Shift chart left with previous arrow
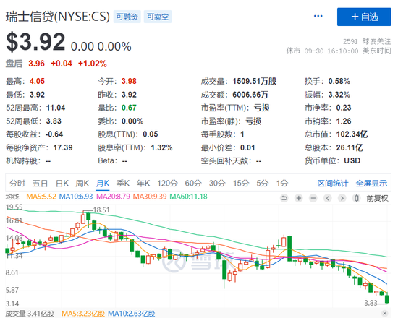 (328, 198)
